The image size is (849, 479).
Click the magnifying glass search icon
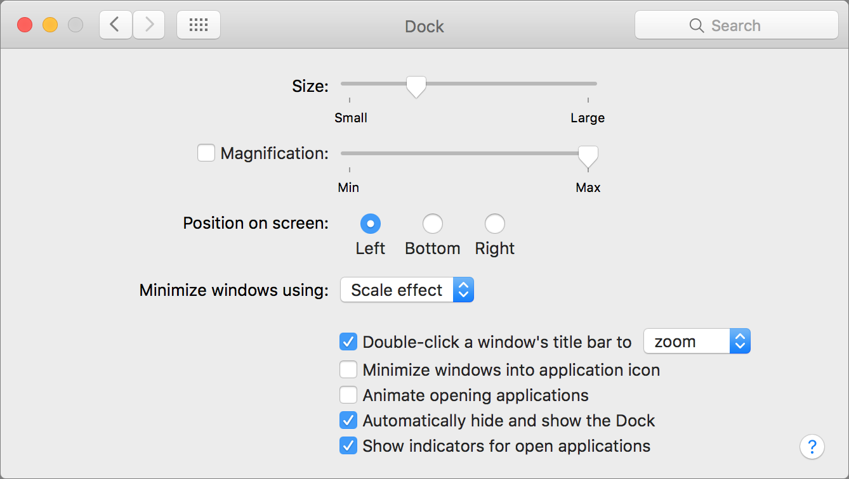[x=696, y=26]
